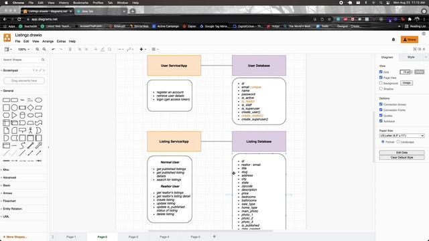This screenshot has width=429, height=241.
Task: Open the table dropdown in toolbar
Action: pyautogui.click(x=155, y=49)
